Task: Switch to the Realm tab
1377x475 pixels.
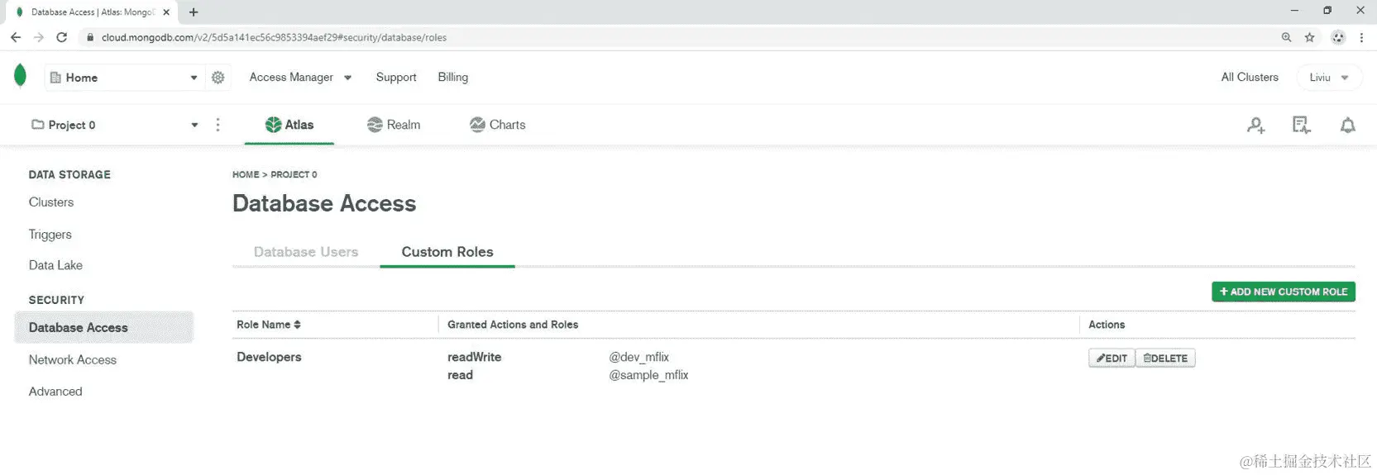Action: (x=394, y=125)
